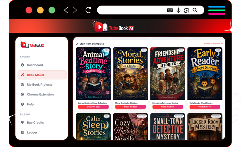This screenshot has height=147, width=243.
Task: Click MYSTERY tag on Cozy Mystery Novella card
Action: (x=142, y=116)
